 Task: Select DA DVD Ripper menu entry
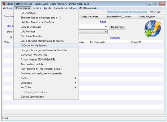46,13
